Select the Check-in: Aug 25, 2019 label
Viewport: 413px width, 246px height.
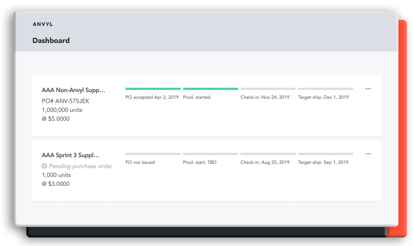[265, 162]
